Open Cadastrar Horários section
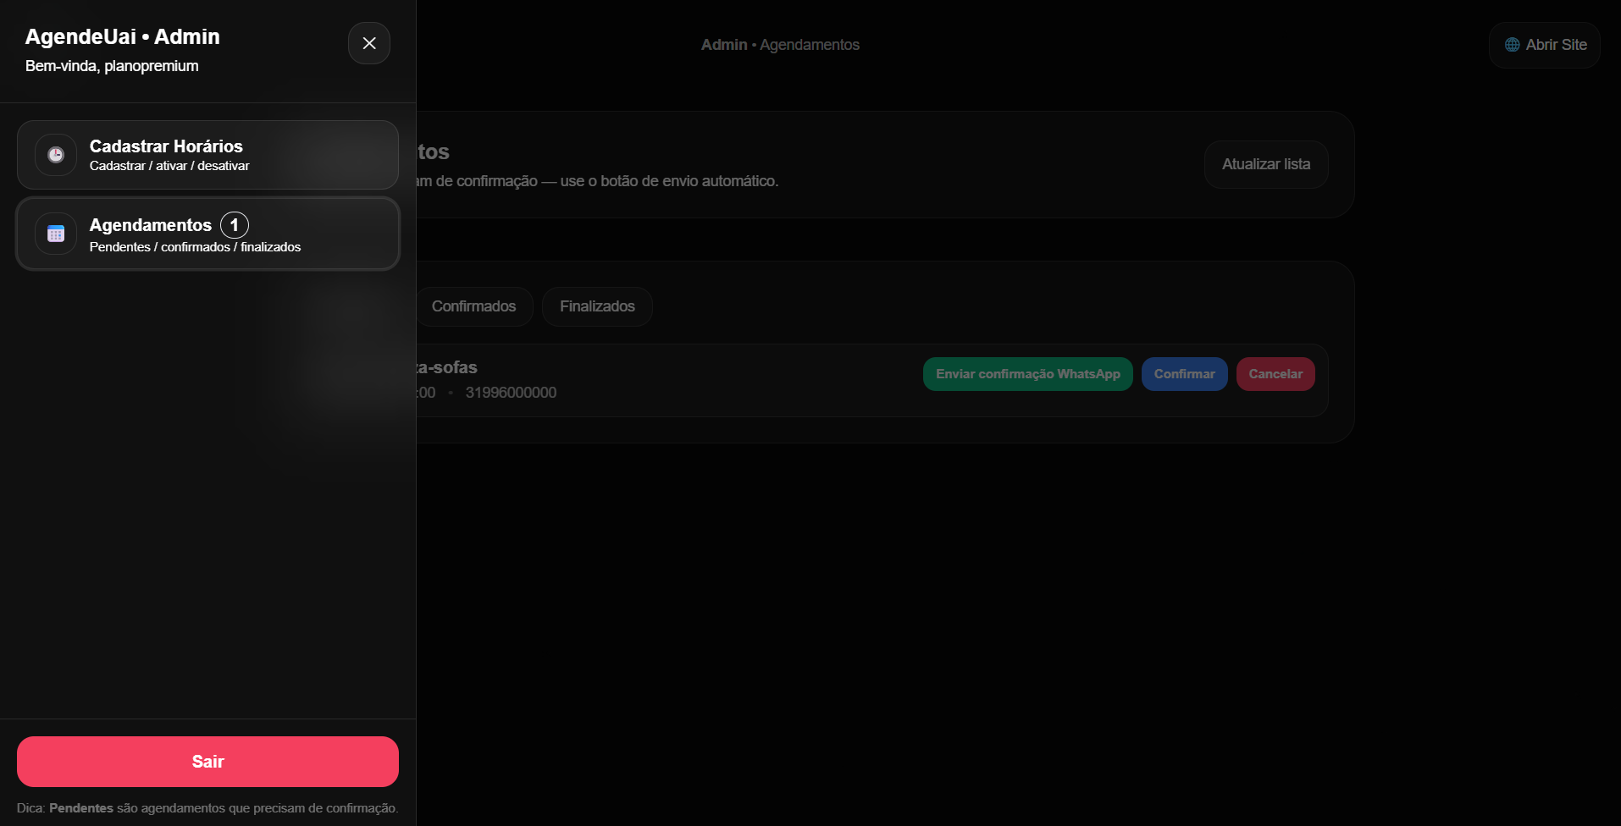1621x826 pixels. click(207, 154)
